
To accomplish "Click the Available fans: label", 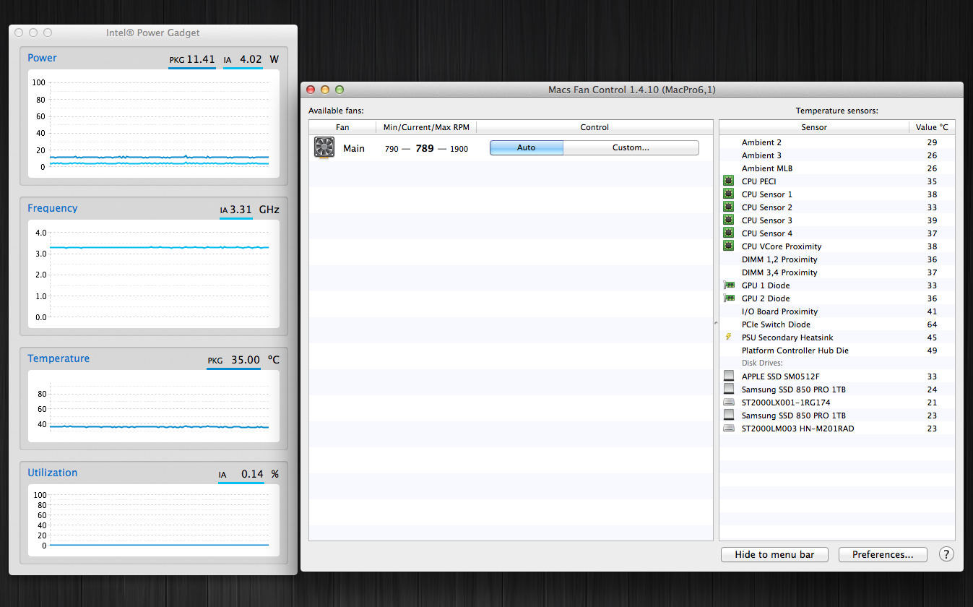I will (336, 111).
